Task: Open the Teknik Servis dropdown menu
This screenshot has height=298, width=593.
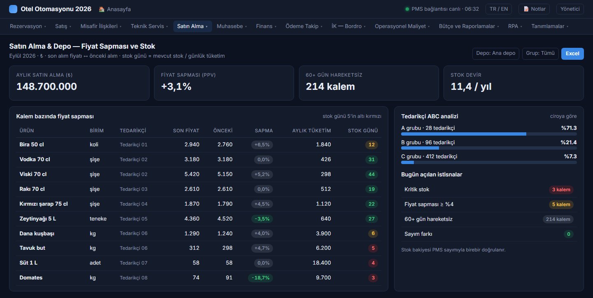Action: (149, 26)
